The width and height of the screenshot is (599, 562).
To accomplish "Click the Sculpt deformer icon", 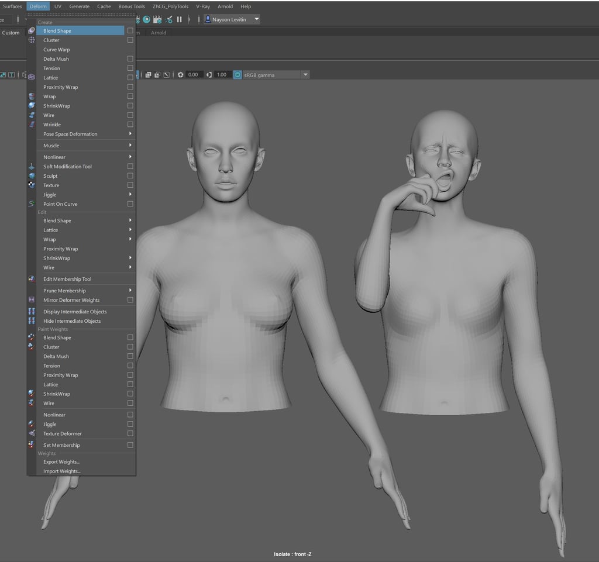I will click(x=32, y=176).
